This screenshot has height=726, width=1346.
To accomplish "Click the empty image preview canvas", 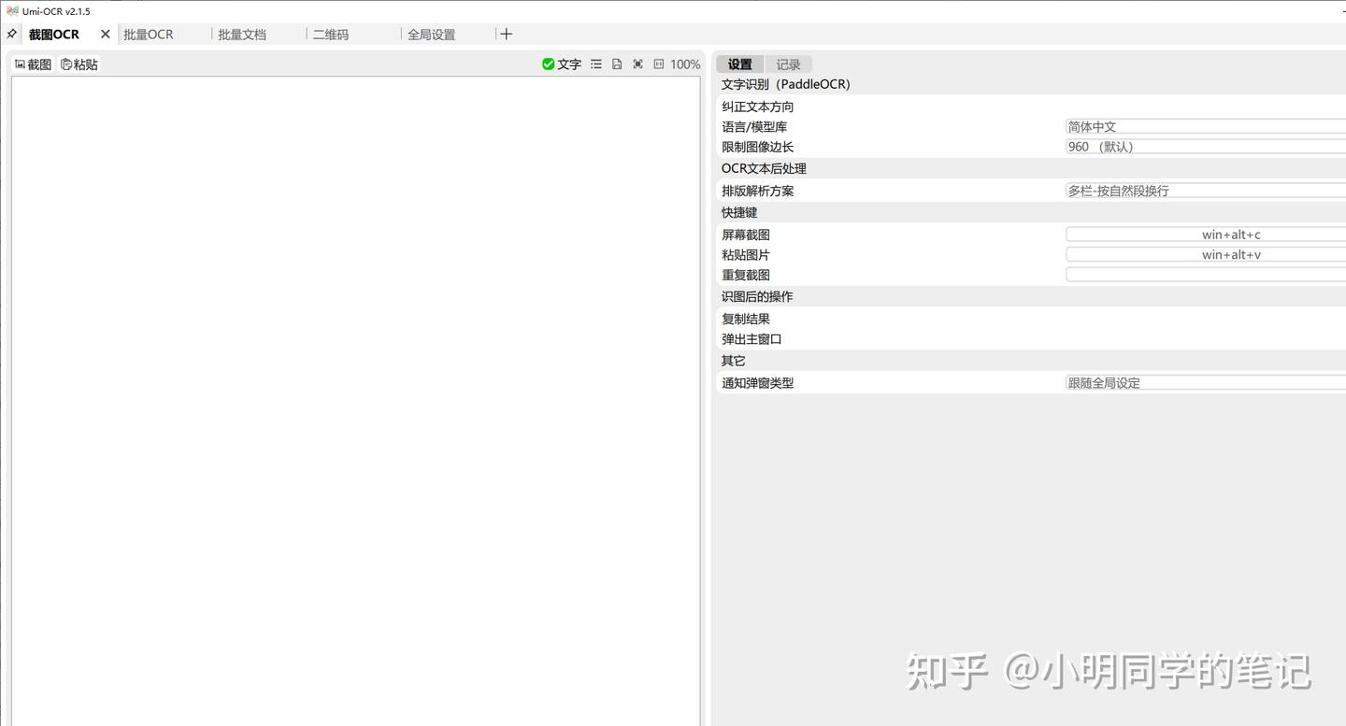I will [x=355, y=401].
